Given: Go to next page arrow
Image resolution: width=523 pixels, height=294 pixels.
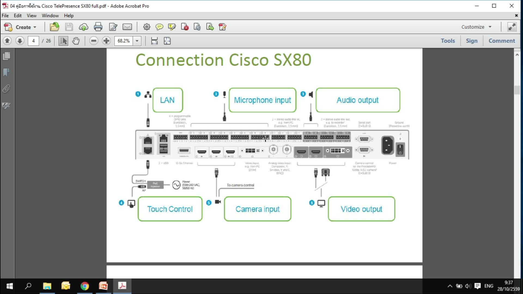Looking at the screenshot, I should point(20,41).
